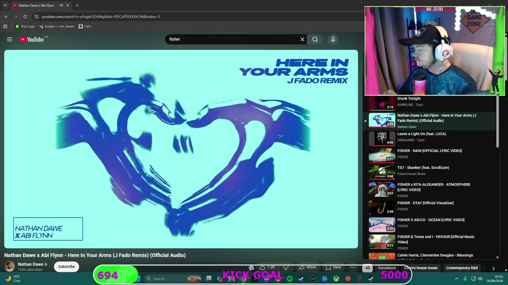
Task: Start voice search with the microphone icon
Action: pyautogui.click(x=333, y=39)
